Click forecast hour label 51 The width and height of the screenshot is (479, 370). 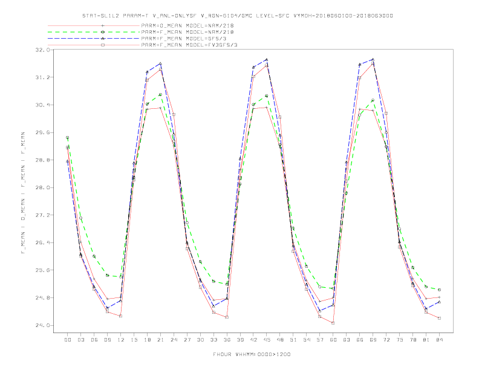pyautogui.click(x=293, y=340)
